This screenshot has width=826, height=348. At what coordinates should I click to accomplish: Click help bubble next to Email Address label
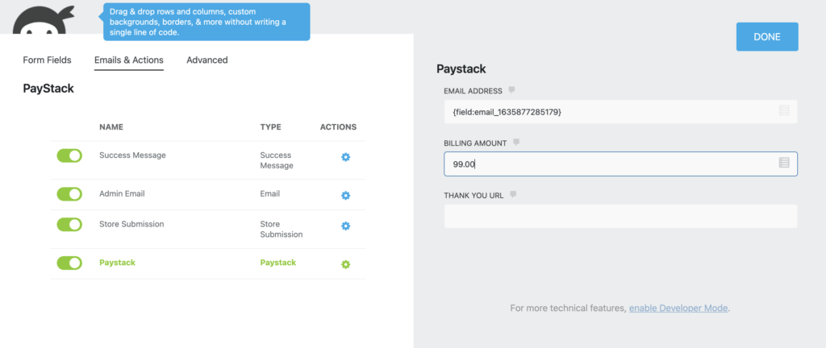pyautogui.click(x=511, y=90)
